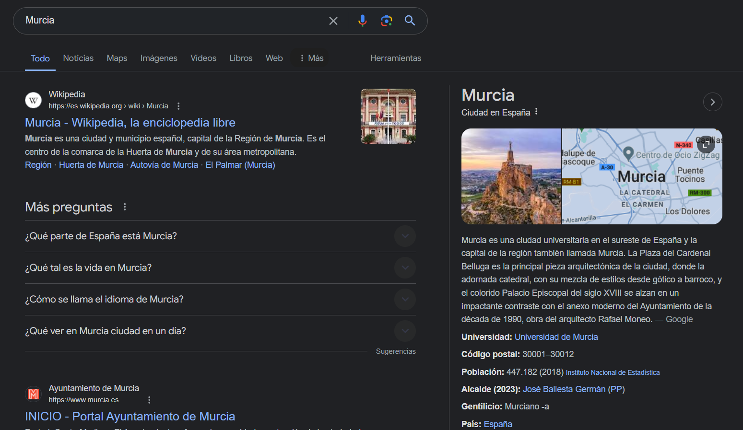Expand "¿Qué parte de España está Murcia?"

click(220, 236)
